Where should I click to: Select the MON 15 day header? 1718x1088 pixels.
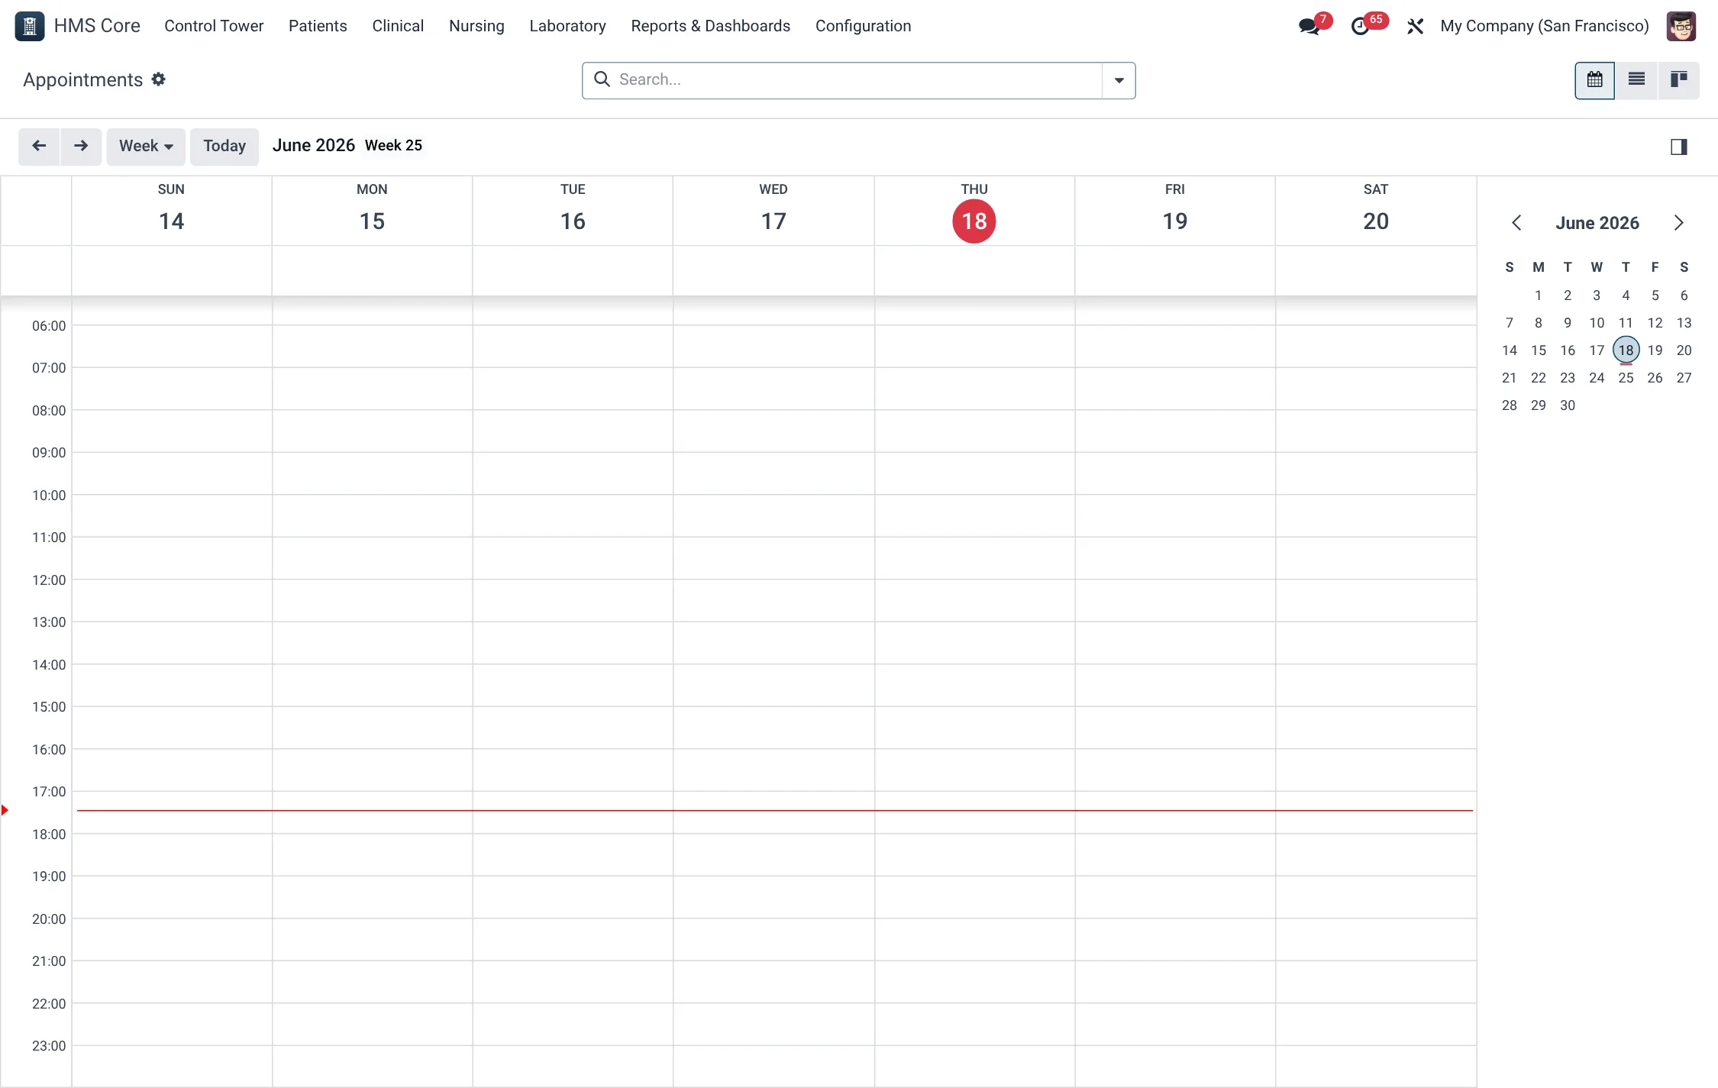click(372, 211)
